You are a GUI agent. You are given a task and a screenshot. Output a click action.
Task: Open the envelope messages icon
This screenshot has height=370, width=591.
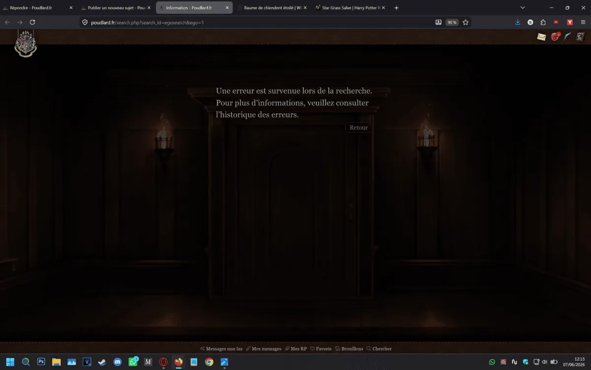pos(541,37)
